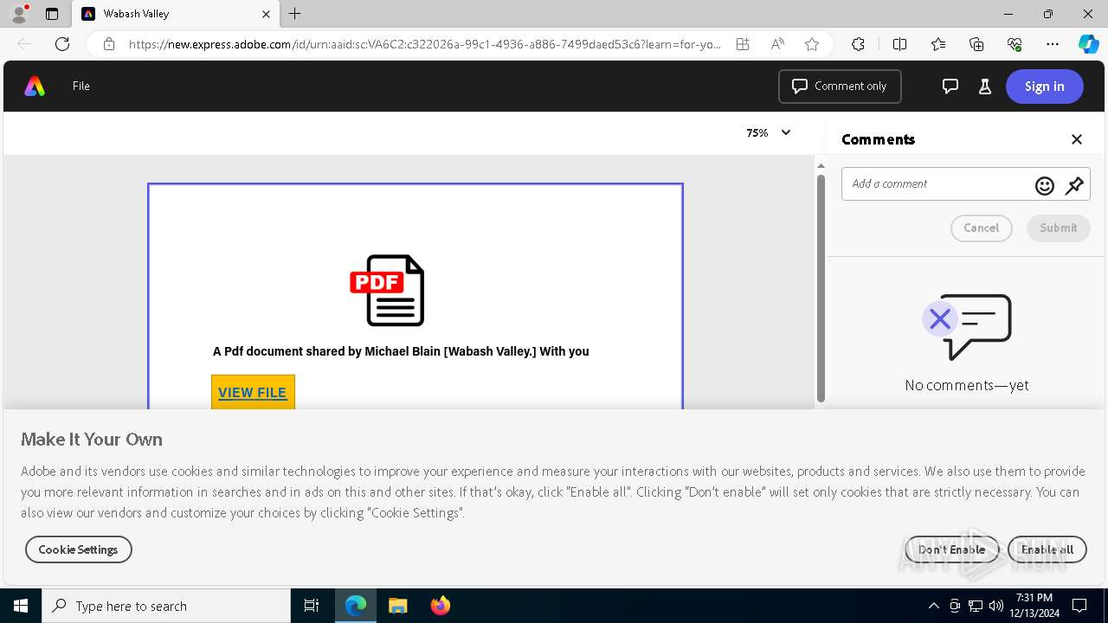
Task: Open Task View on the taskbar
Action: pos(312,606)
